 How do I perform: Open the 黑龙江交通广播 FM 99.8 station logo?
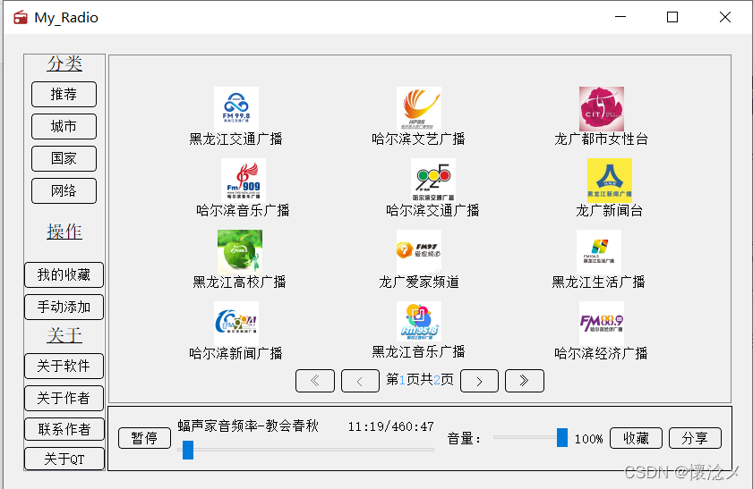coord(236,109)
